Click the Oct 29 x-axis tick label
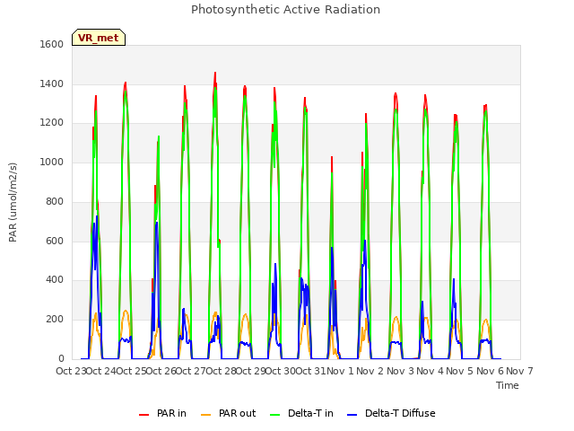 click(x=250, y=371)
